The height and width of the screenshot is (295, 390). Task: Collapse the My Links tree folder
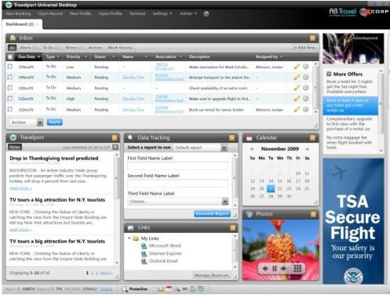(129, 239)
